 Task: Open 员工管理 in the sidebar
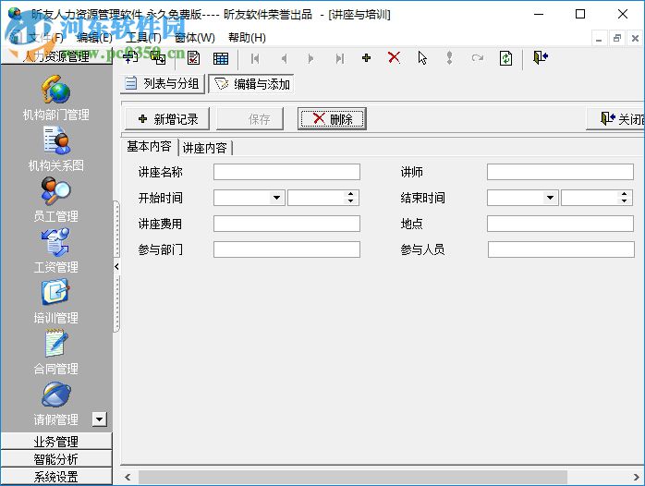pos(56,200)
